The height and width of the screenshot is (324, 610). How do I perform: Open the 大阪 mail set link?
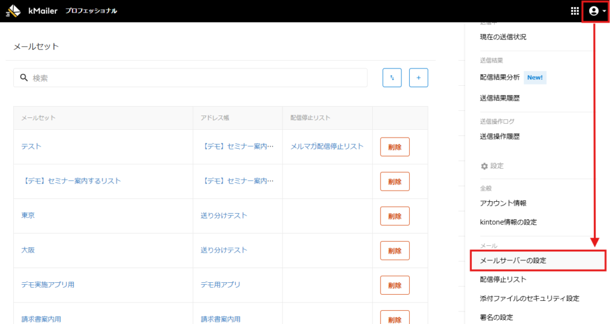coord(28,250)
